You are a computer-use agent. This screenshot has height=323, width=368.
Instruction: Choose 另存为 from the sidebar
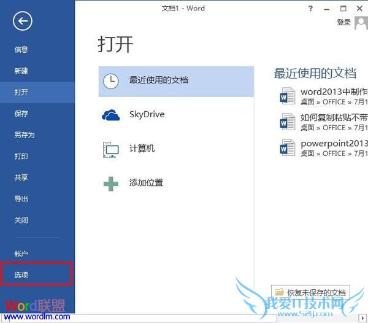click(x=25, y=135)
